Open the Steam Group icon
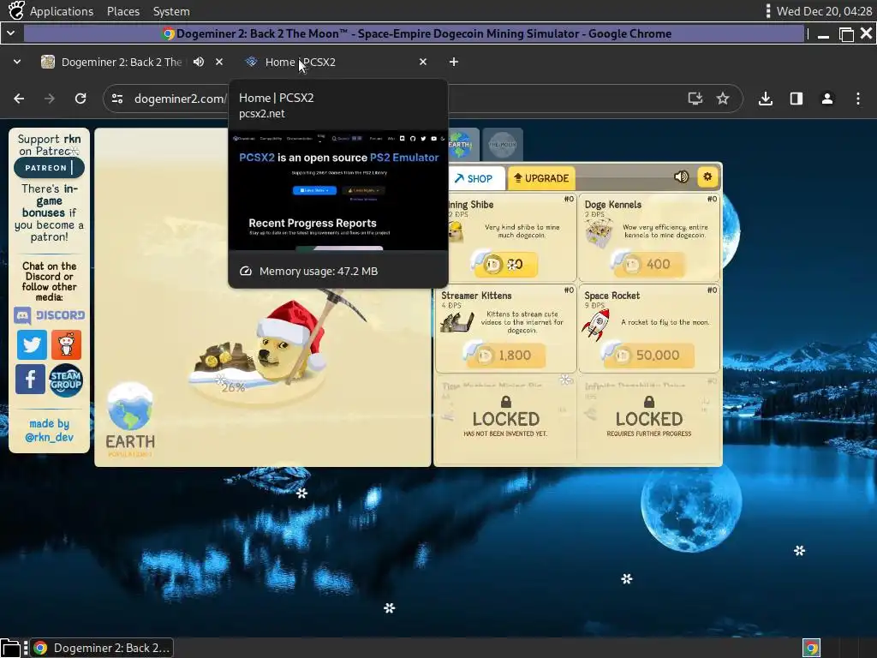Image resolution: width=877 pixels, height=658 pixels. click(66, 380)
